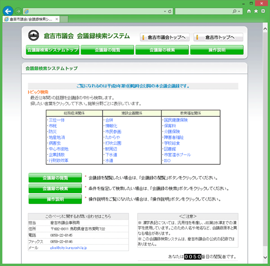Open the address bar dropdown arrow

(x=165, y=11)
